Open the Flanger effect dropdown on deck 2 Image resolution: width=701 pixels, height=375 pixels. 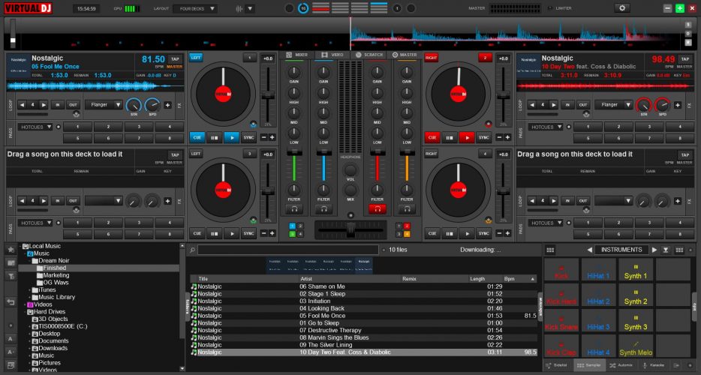[x=613, y=104]
